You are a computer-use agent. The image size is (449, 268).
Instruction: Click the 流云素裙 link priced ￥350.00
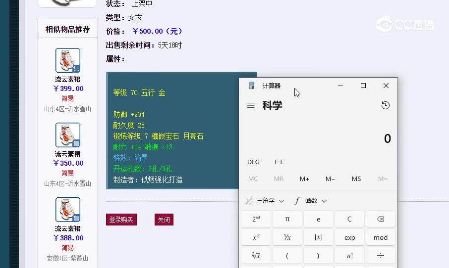[x=67, y=154]
